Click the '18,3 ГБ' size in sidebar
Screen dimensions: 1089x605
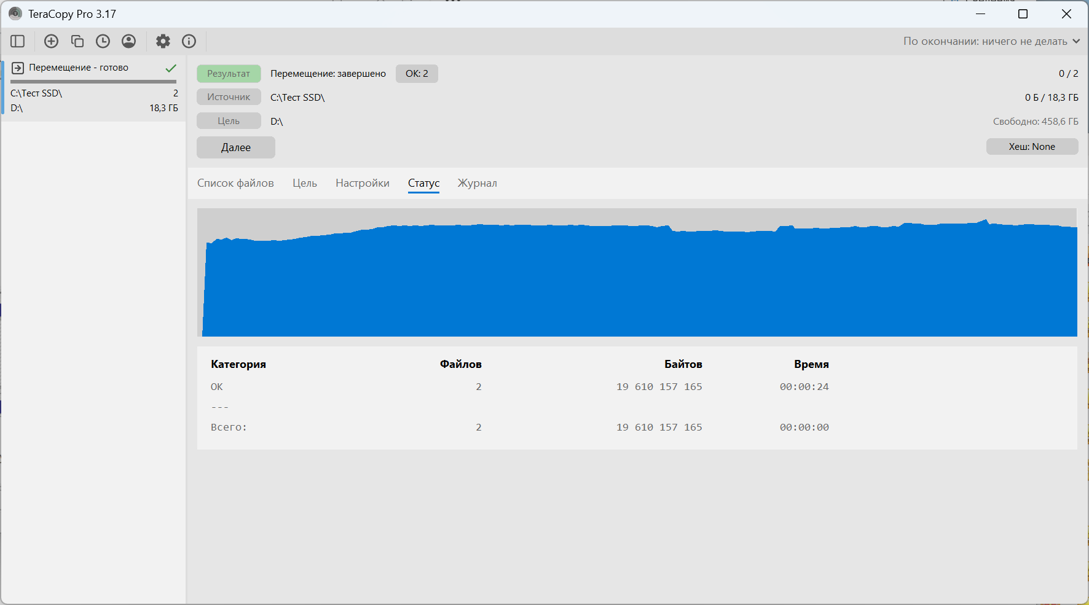(x=163, y=108)
